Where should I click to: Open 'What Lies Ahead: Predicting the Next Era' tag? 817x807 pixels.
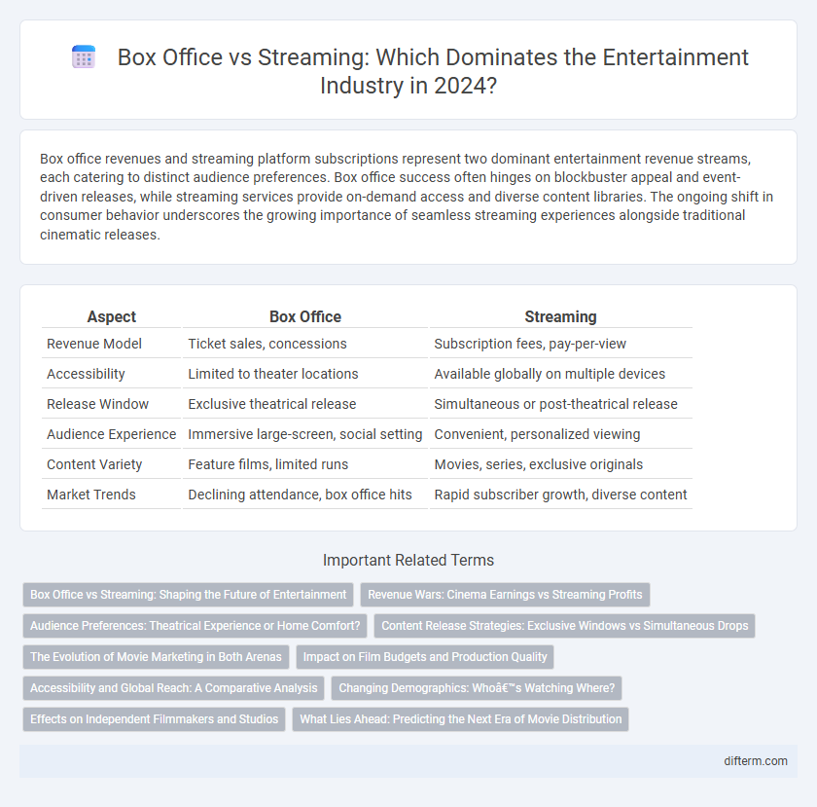point(461,718)
